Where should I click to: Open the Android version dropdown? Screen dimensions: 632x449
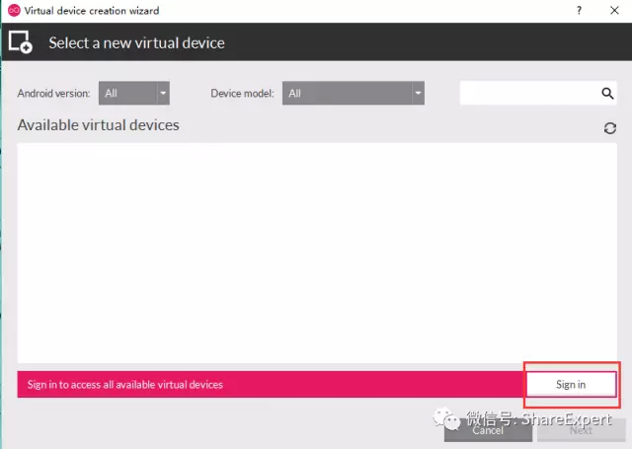(x=134, y=93)
